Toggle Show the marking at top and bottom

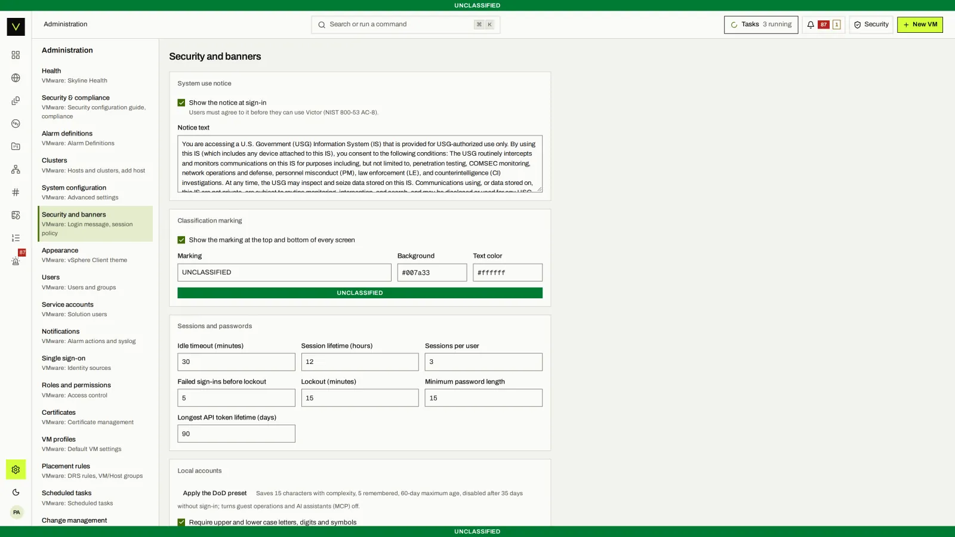(x=181, y=240)
